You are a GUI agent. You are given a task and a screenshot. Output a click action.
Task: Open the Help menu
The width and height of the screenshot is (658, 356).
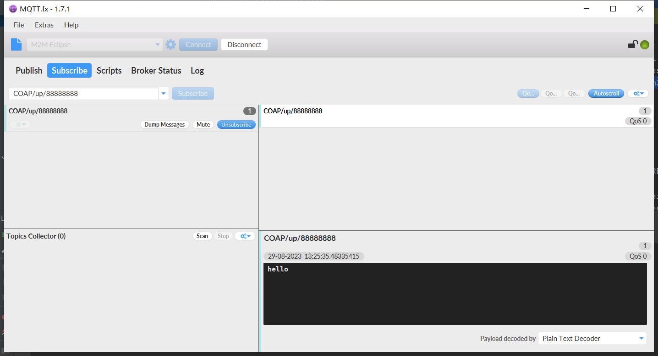point(71,25)
